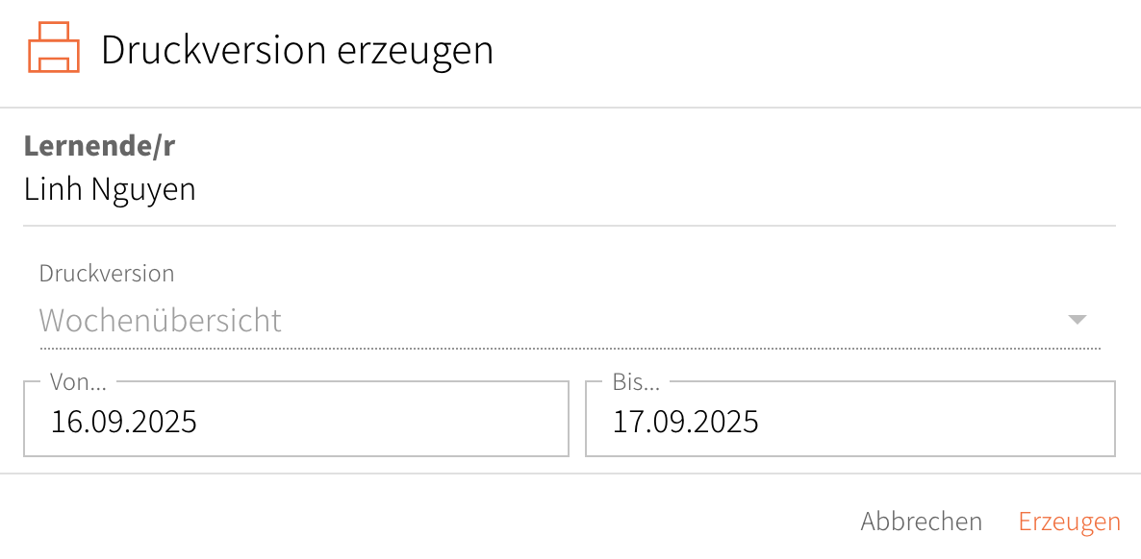Click the Von start date field

[295, 421]
